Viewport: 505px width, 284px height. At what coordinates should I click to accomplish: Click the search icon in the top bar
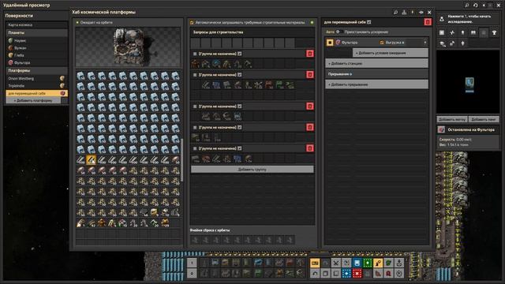point(466,6)
